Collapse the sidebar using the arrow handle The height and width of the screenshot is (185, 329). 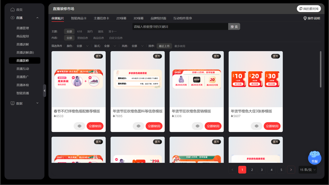44,91
